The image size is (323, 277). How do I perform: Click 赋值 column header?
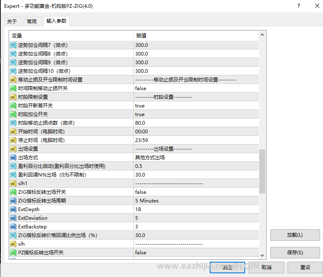(196, 35)
